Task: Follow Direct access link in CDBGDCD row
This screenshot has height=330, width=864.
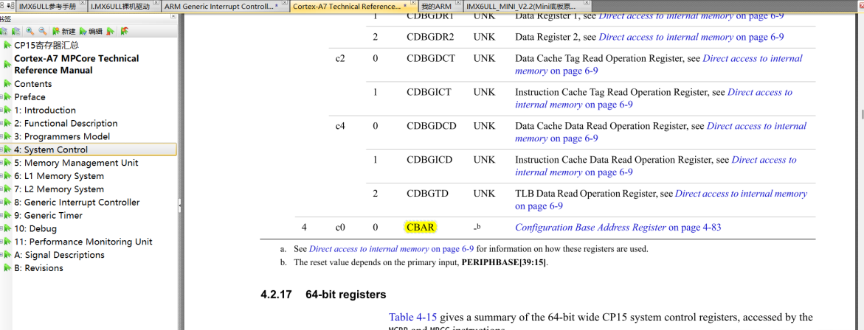Action: click(660, 132)
